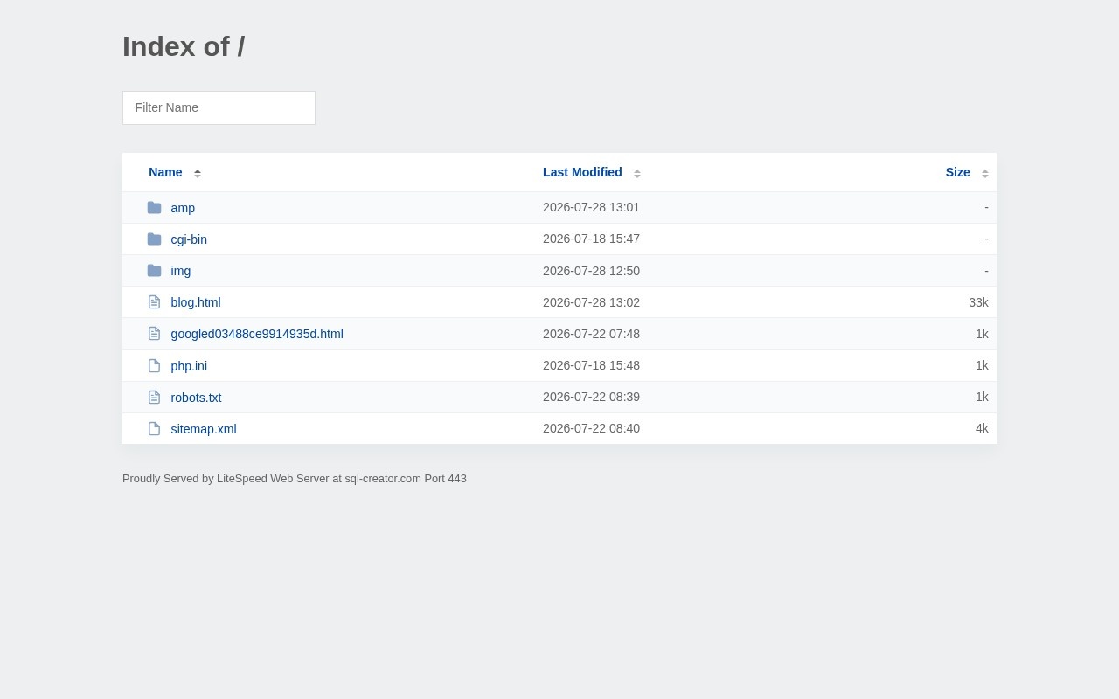Click the googled03488ce9914935d.html file icon
The image size is (1119, 699).
tap(154, 334)
